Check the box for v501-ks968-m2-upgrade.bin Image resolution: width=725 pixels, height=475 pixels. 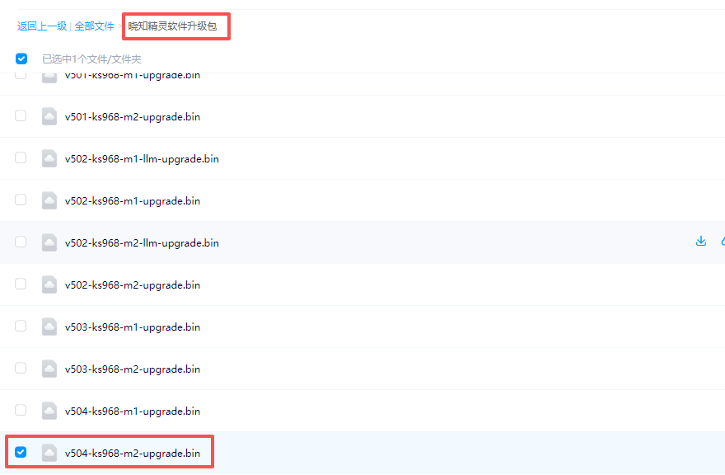tap(21, 116)
